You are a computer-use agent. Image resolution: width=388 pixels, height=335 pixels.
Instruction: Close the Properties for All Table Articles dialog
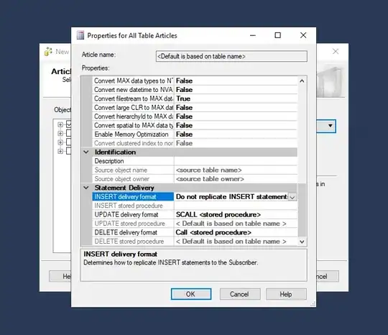point(303,35)
